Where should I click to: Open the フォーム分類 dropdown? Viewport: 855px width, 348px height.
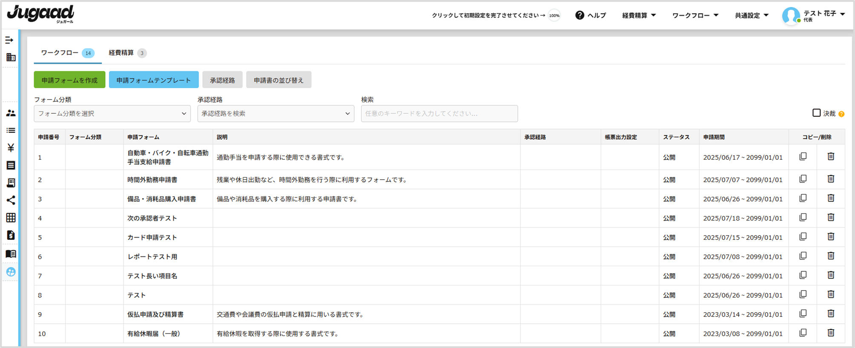coord(112,114)
